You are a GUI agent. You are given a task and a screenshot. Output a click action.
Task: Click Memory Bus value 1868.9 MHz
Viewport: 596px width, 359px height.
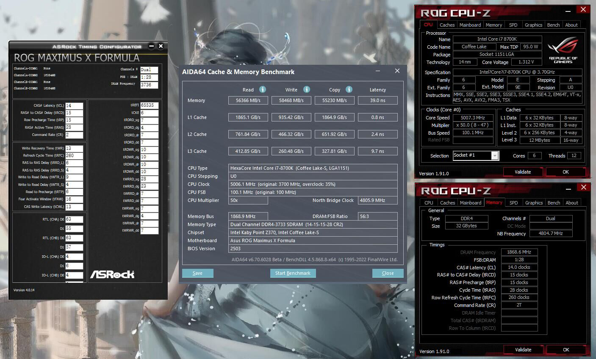pos(248,216)
